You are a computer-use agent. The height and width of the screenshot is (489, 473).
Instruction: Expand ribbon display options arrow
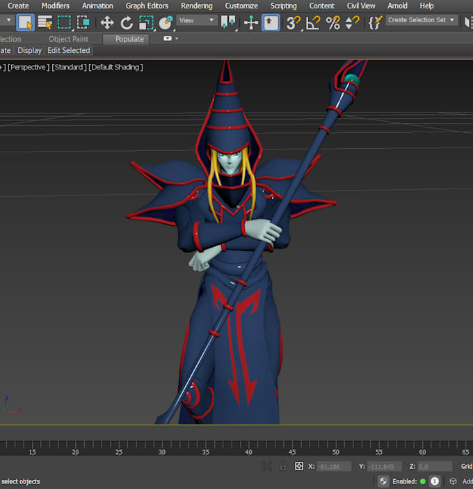tap(177, 39)
